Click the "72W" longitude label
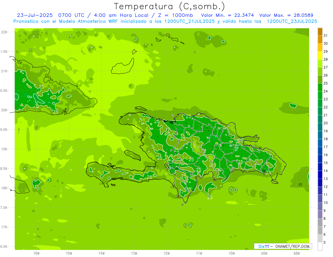 (x=167, y=253)
